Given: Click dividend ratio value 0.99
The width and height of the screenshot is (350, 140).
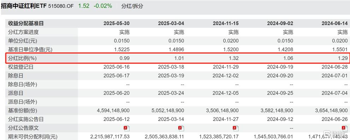Looking at the screenshot, I should click(x=125, y=59).
